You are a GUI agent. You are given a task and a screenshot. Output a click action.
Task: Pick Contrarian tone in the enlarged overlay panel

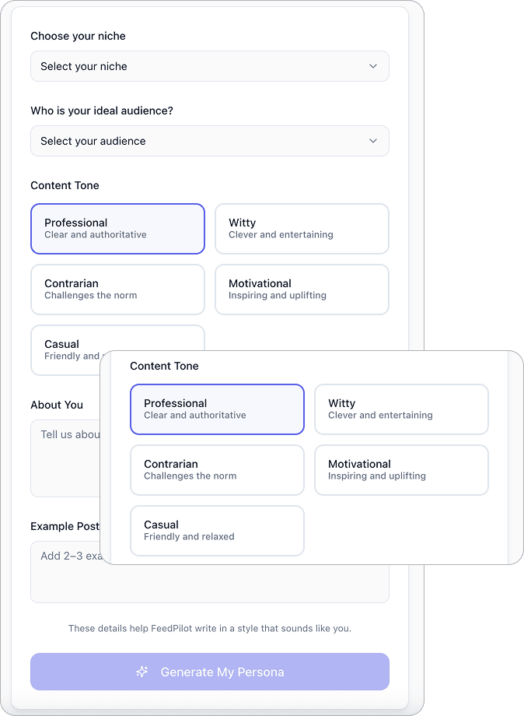click(x=217, y=470)
